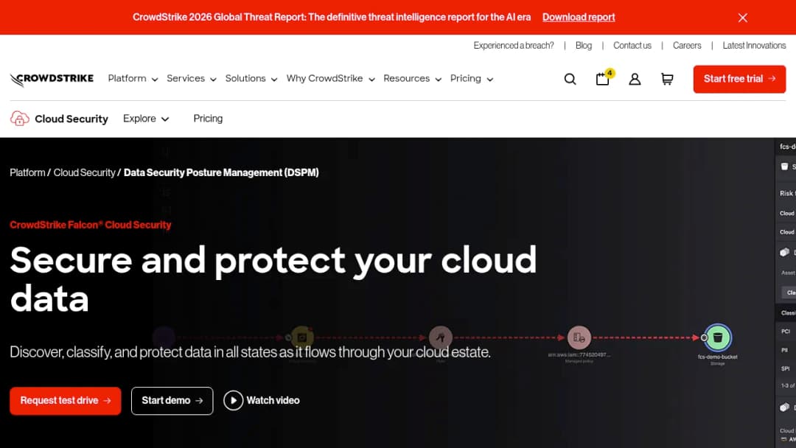Open the user account icon
The width and height of the screenshot is (796, 448).
(635, 79)
